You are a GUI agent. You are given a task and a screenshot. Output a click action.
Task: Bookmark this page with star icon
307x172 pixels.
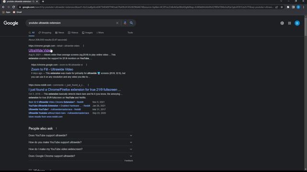click(x=282, y=7)
